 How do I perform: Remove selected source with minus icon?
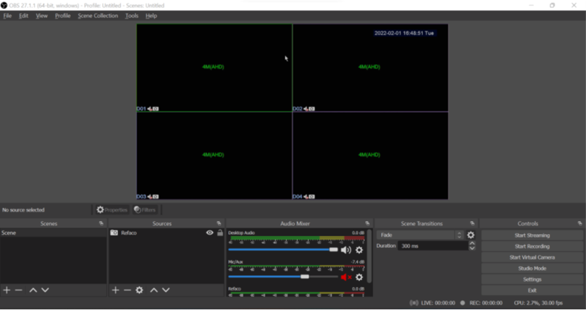[127, 290]
